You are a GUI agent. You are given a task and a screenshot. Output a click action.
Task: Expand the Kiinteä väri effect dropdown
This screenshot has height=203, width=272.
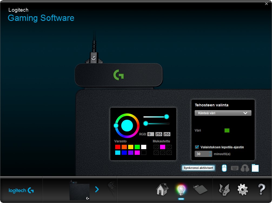223,113
